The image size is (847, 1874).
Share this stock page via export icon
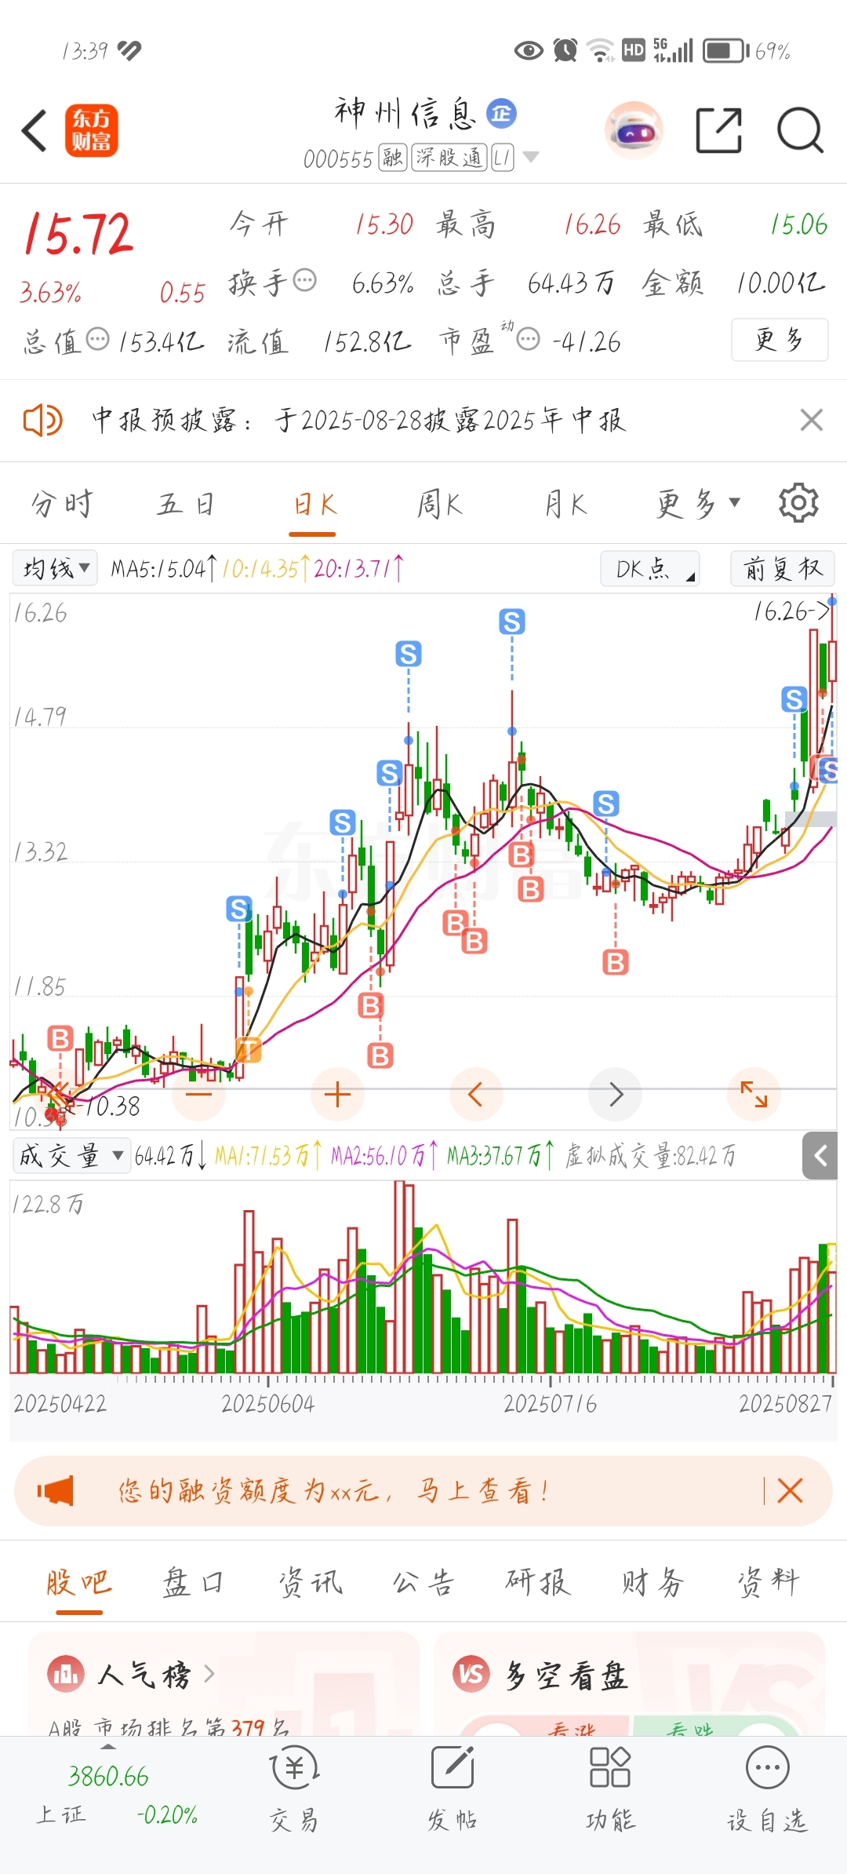click(x=719, y=130)
